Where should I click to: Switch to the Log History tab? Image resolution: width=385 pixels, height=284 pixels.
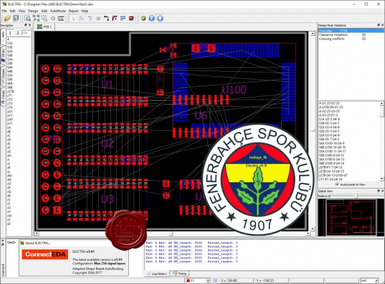(157, 274)
